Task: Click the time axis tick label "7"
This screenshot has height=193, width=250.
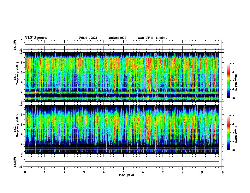Action: pos(163,172)
